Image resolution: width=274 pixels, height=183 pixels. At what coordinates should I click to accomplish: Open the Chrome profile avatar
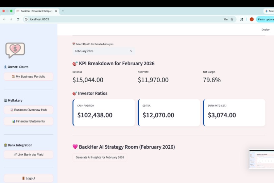pyautogui.click(x=252, y=19)
